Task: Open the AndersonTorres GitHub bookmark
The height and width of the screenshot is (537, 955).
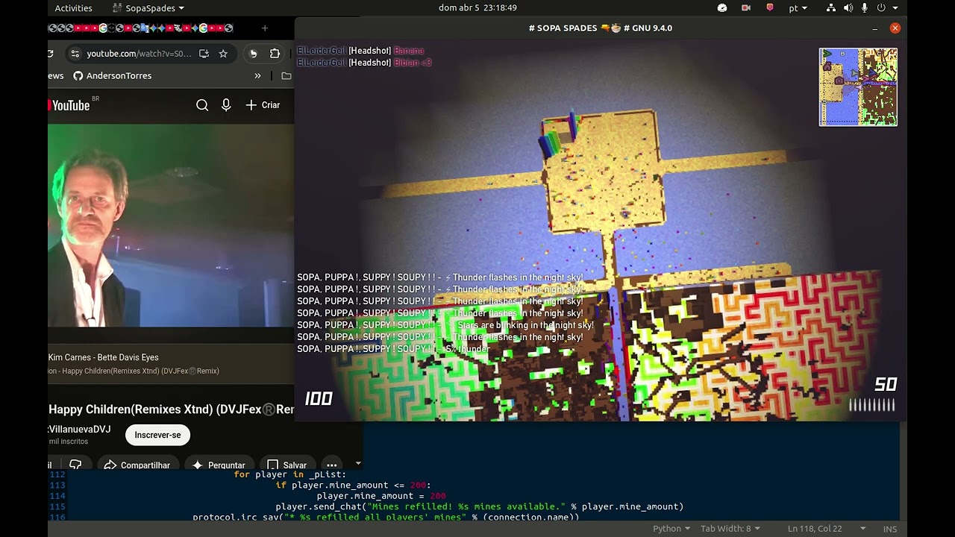Action: (112, 75)
